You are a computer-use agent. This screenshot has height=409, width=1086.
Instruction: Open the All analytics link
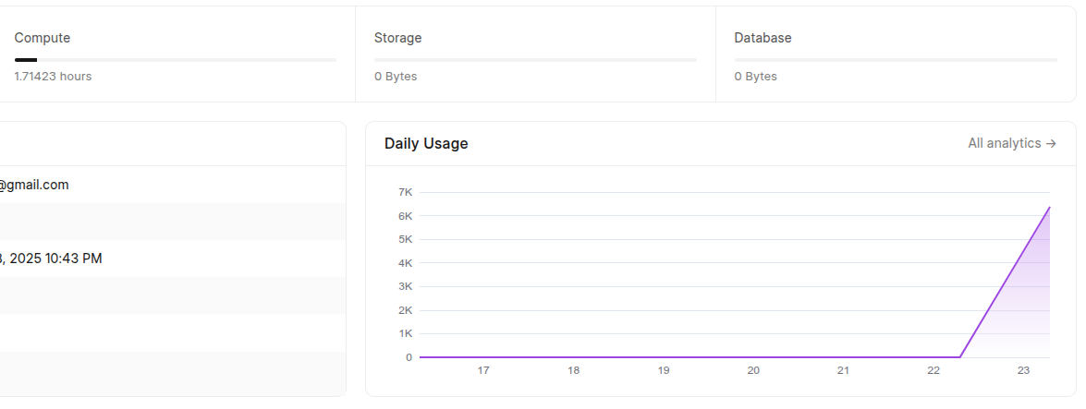(x=1012, y=143)
